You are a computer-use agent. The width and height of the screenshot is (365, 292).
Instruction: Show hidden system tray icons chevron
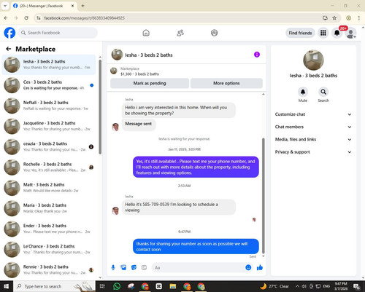[x=297, y=286]
